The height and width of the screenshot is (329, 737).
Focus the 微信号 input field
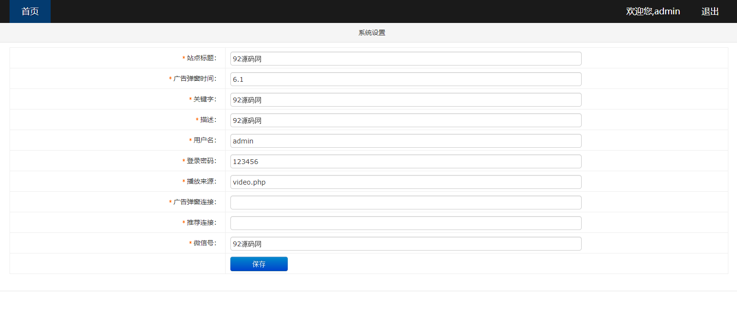click(406, 244)
